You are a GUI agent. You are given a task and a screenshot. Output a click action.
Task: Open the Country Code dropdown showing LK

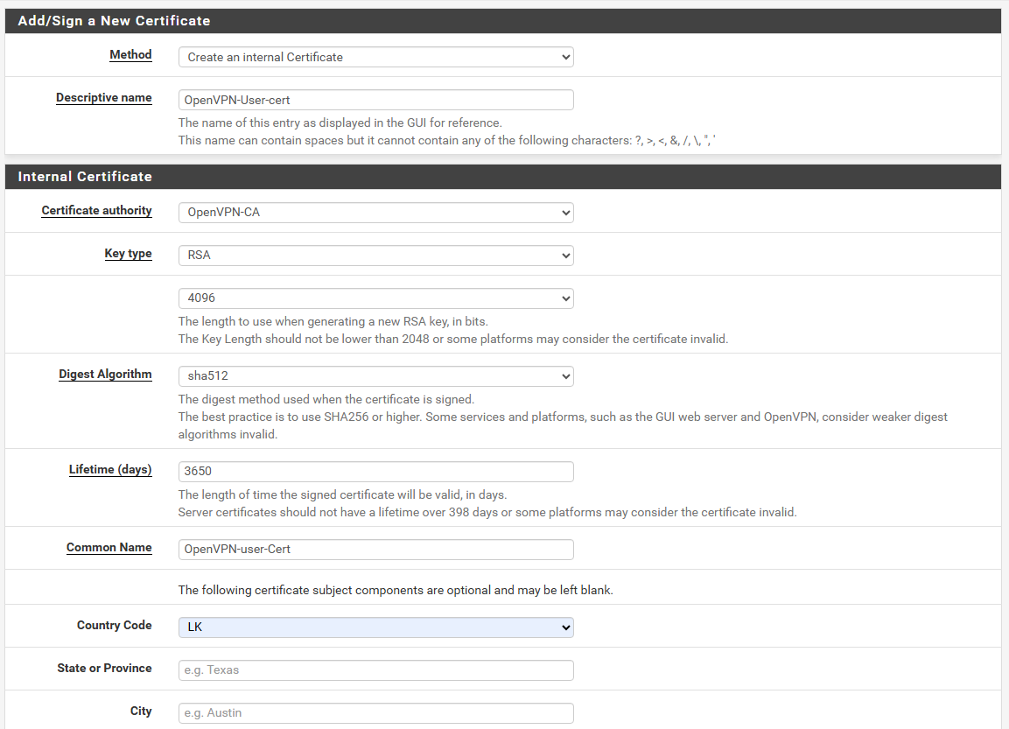tap(375, 627)
